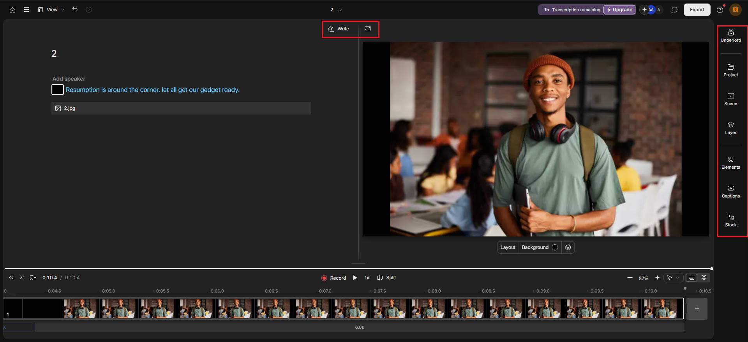Open the Background color swatch
Image resolution: width=748 pixels, height=342 pixels.
click(x=555, y=247)
